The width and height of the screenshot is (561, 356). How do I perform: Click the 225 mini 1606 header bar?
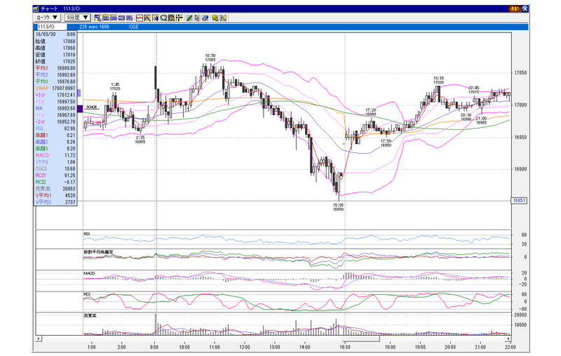pos(94,27)
